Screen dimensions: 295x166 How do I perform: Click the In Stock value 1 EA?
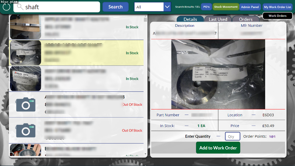point(201,126)
